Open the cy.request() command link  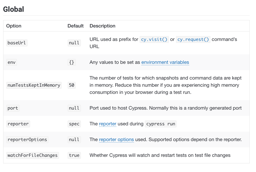click(x=193, y=39)
